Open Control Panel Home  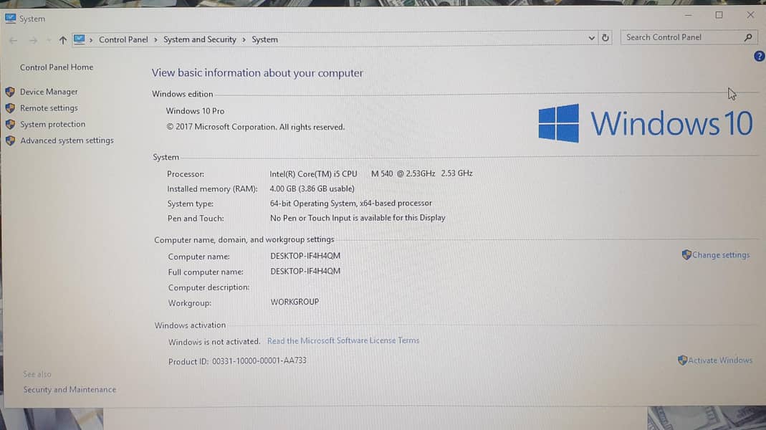coord(57,67)
